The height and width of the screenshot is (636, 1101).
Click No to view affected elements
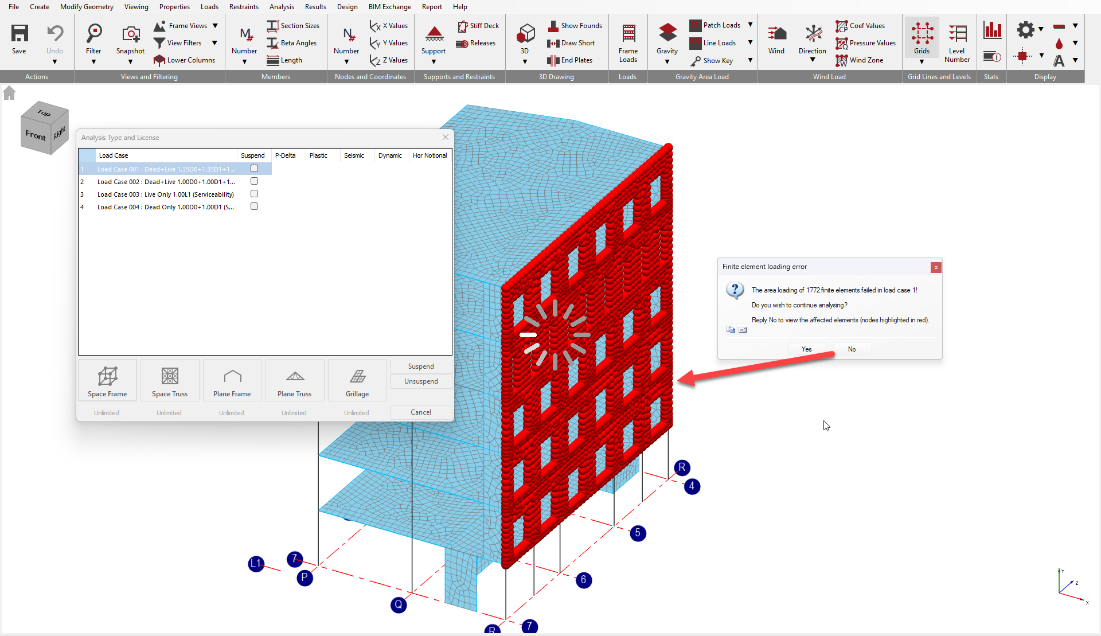[852, 349]
